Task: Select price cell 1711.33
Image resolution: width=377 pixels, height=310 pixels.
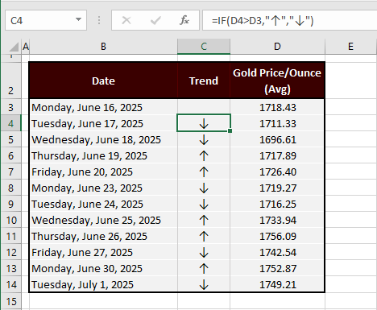Action: [277, 123]
